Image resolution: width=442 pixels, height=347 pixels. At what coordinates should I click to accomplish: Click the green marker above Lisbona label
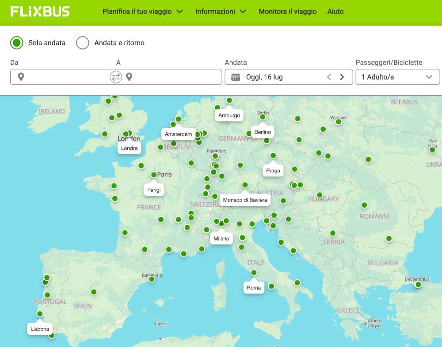(40, 314)
